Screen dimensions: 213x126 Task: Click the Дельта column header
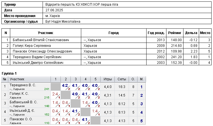pos(191,33)
